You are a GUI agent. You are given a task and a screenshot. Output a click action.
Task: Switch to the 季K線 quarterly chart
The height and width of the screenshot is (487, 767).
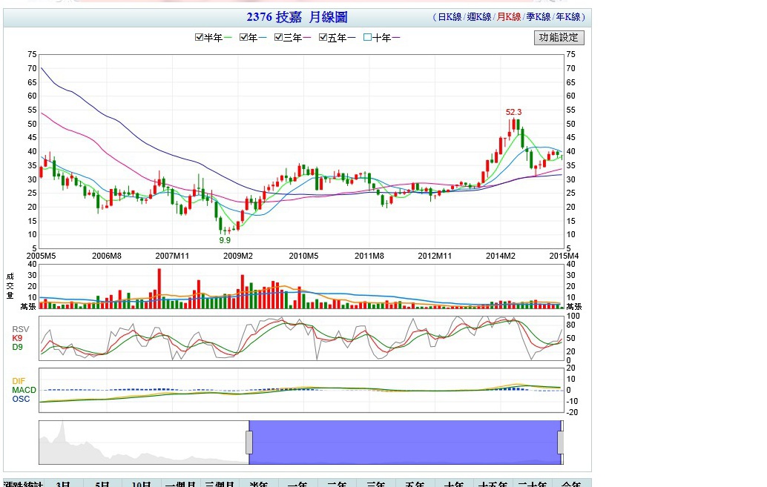pos(538,17)
